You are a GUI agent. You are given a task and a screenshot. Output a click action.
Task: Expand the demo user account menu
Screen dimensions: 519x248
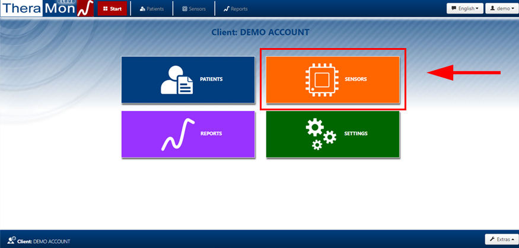[x=501, y=9]
